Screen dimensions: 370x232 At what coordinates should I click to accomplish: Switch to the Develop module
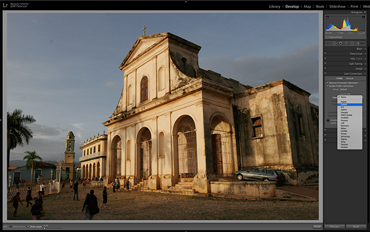[292, 6]
